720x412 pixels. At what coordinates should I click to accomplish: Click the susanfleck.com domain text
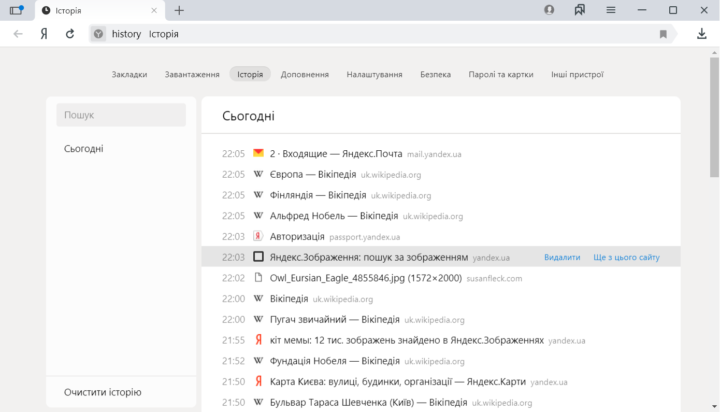[x=494, y=279]
